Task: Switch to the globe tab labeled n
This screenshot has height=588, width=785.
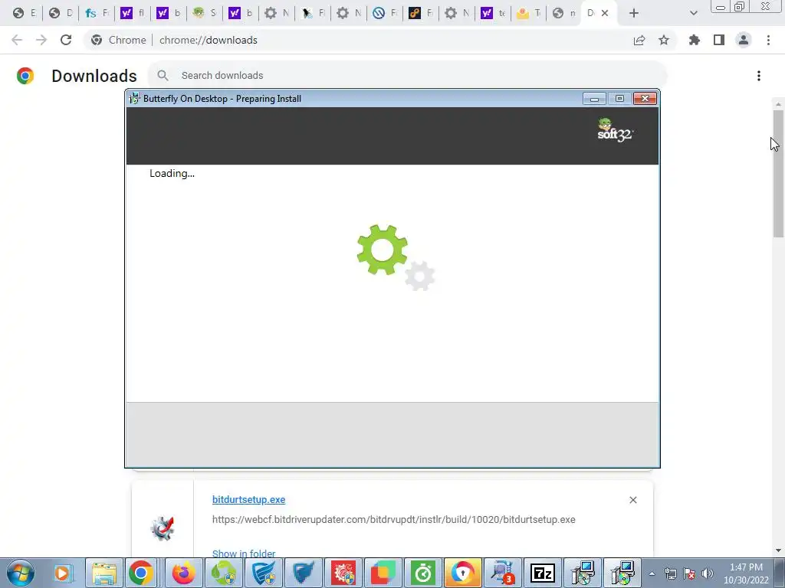Action: click(564, 14)
